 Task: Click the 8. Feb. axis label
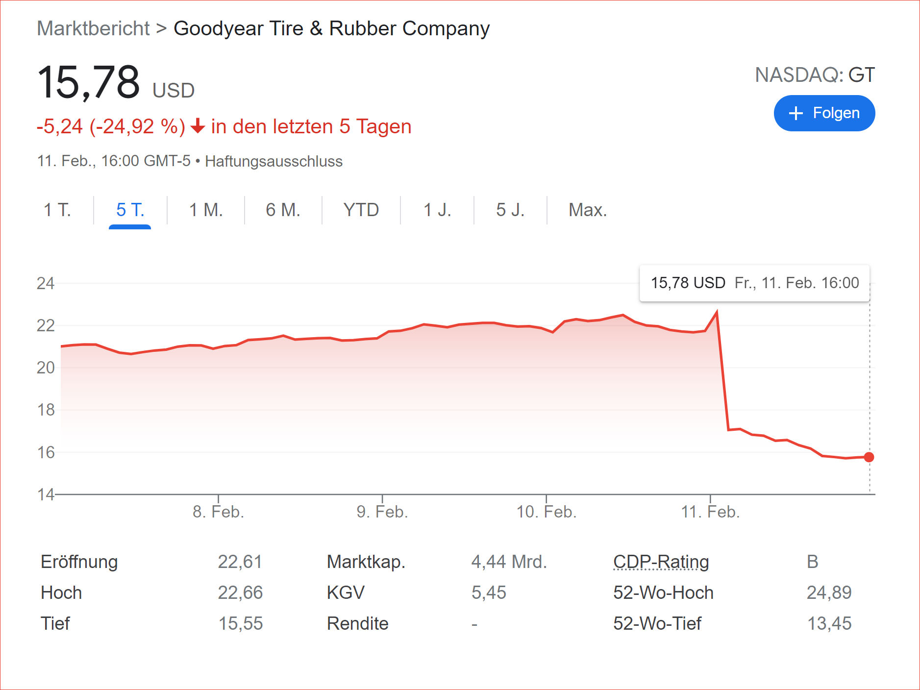(x=218, y=512)
